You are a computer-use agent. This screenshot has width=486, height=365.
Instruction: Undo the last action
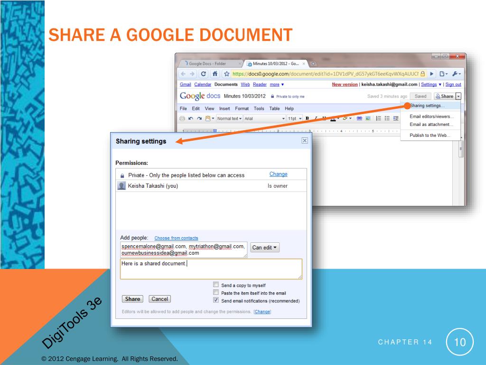pyautogui.click(x=191, y=118)
